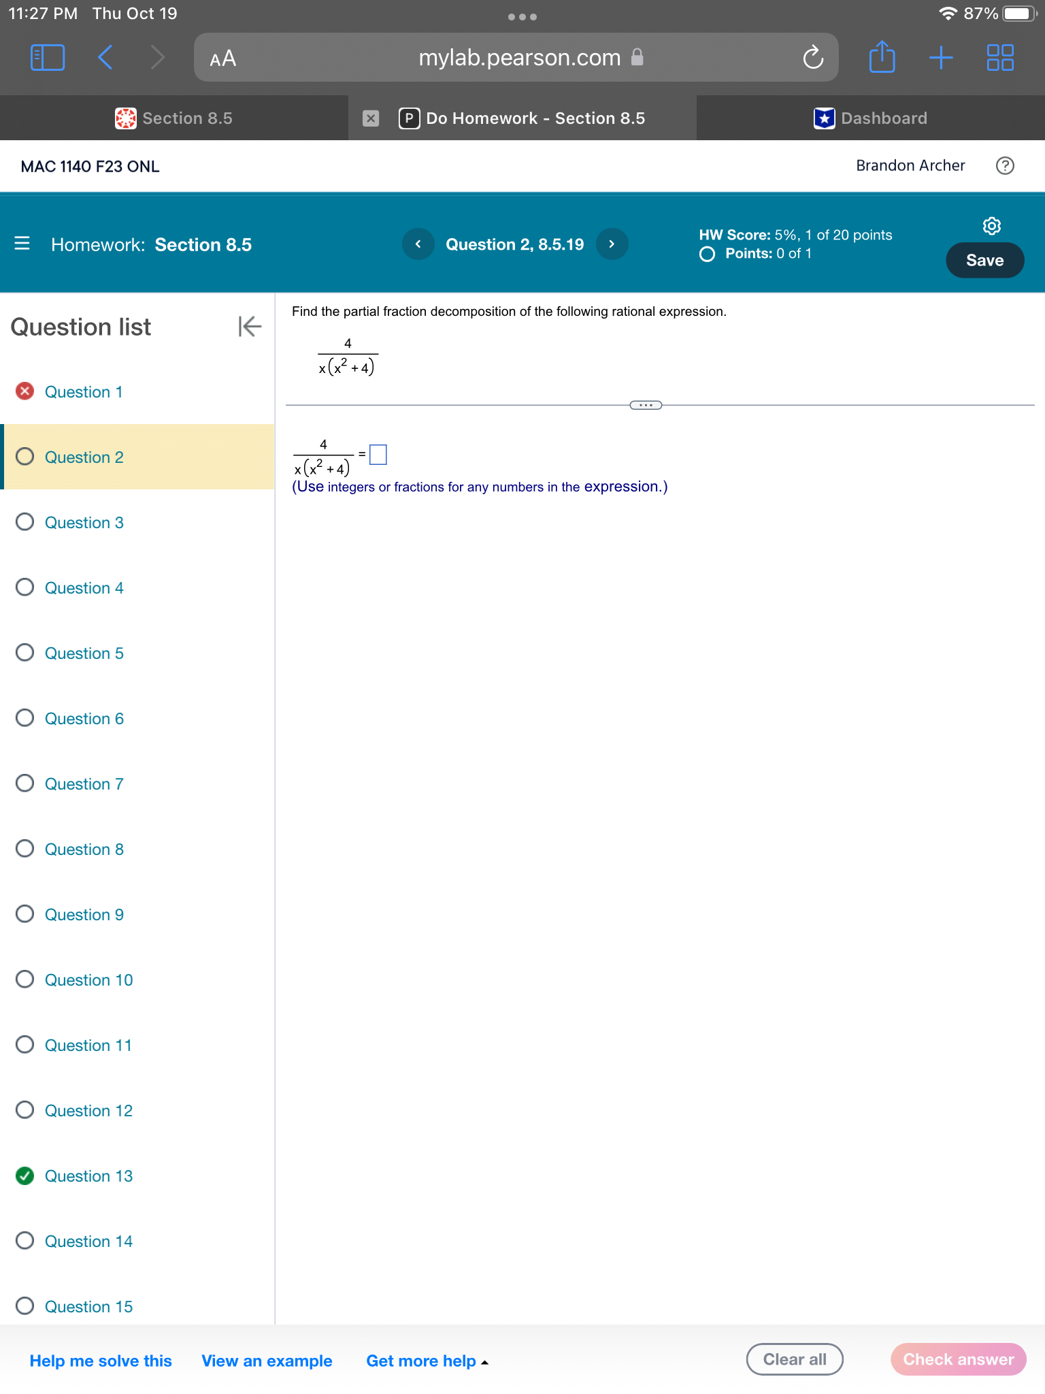Image resolution: width=1045 pixels, height=1394 pixels.
Task: Click the green check icon for Question 13
Action: point(25,1176)
